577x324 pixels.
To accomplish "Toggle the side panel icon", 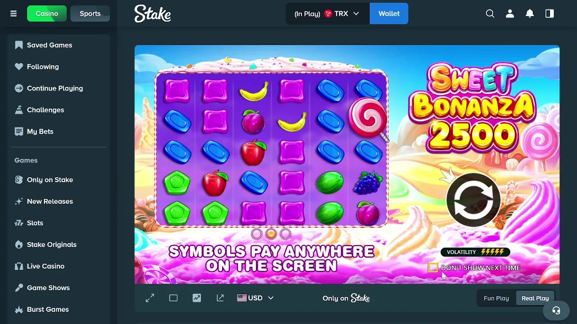I will coord(550,13).
